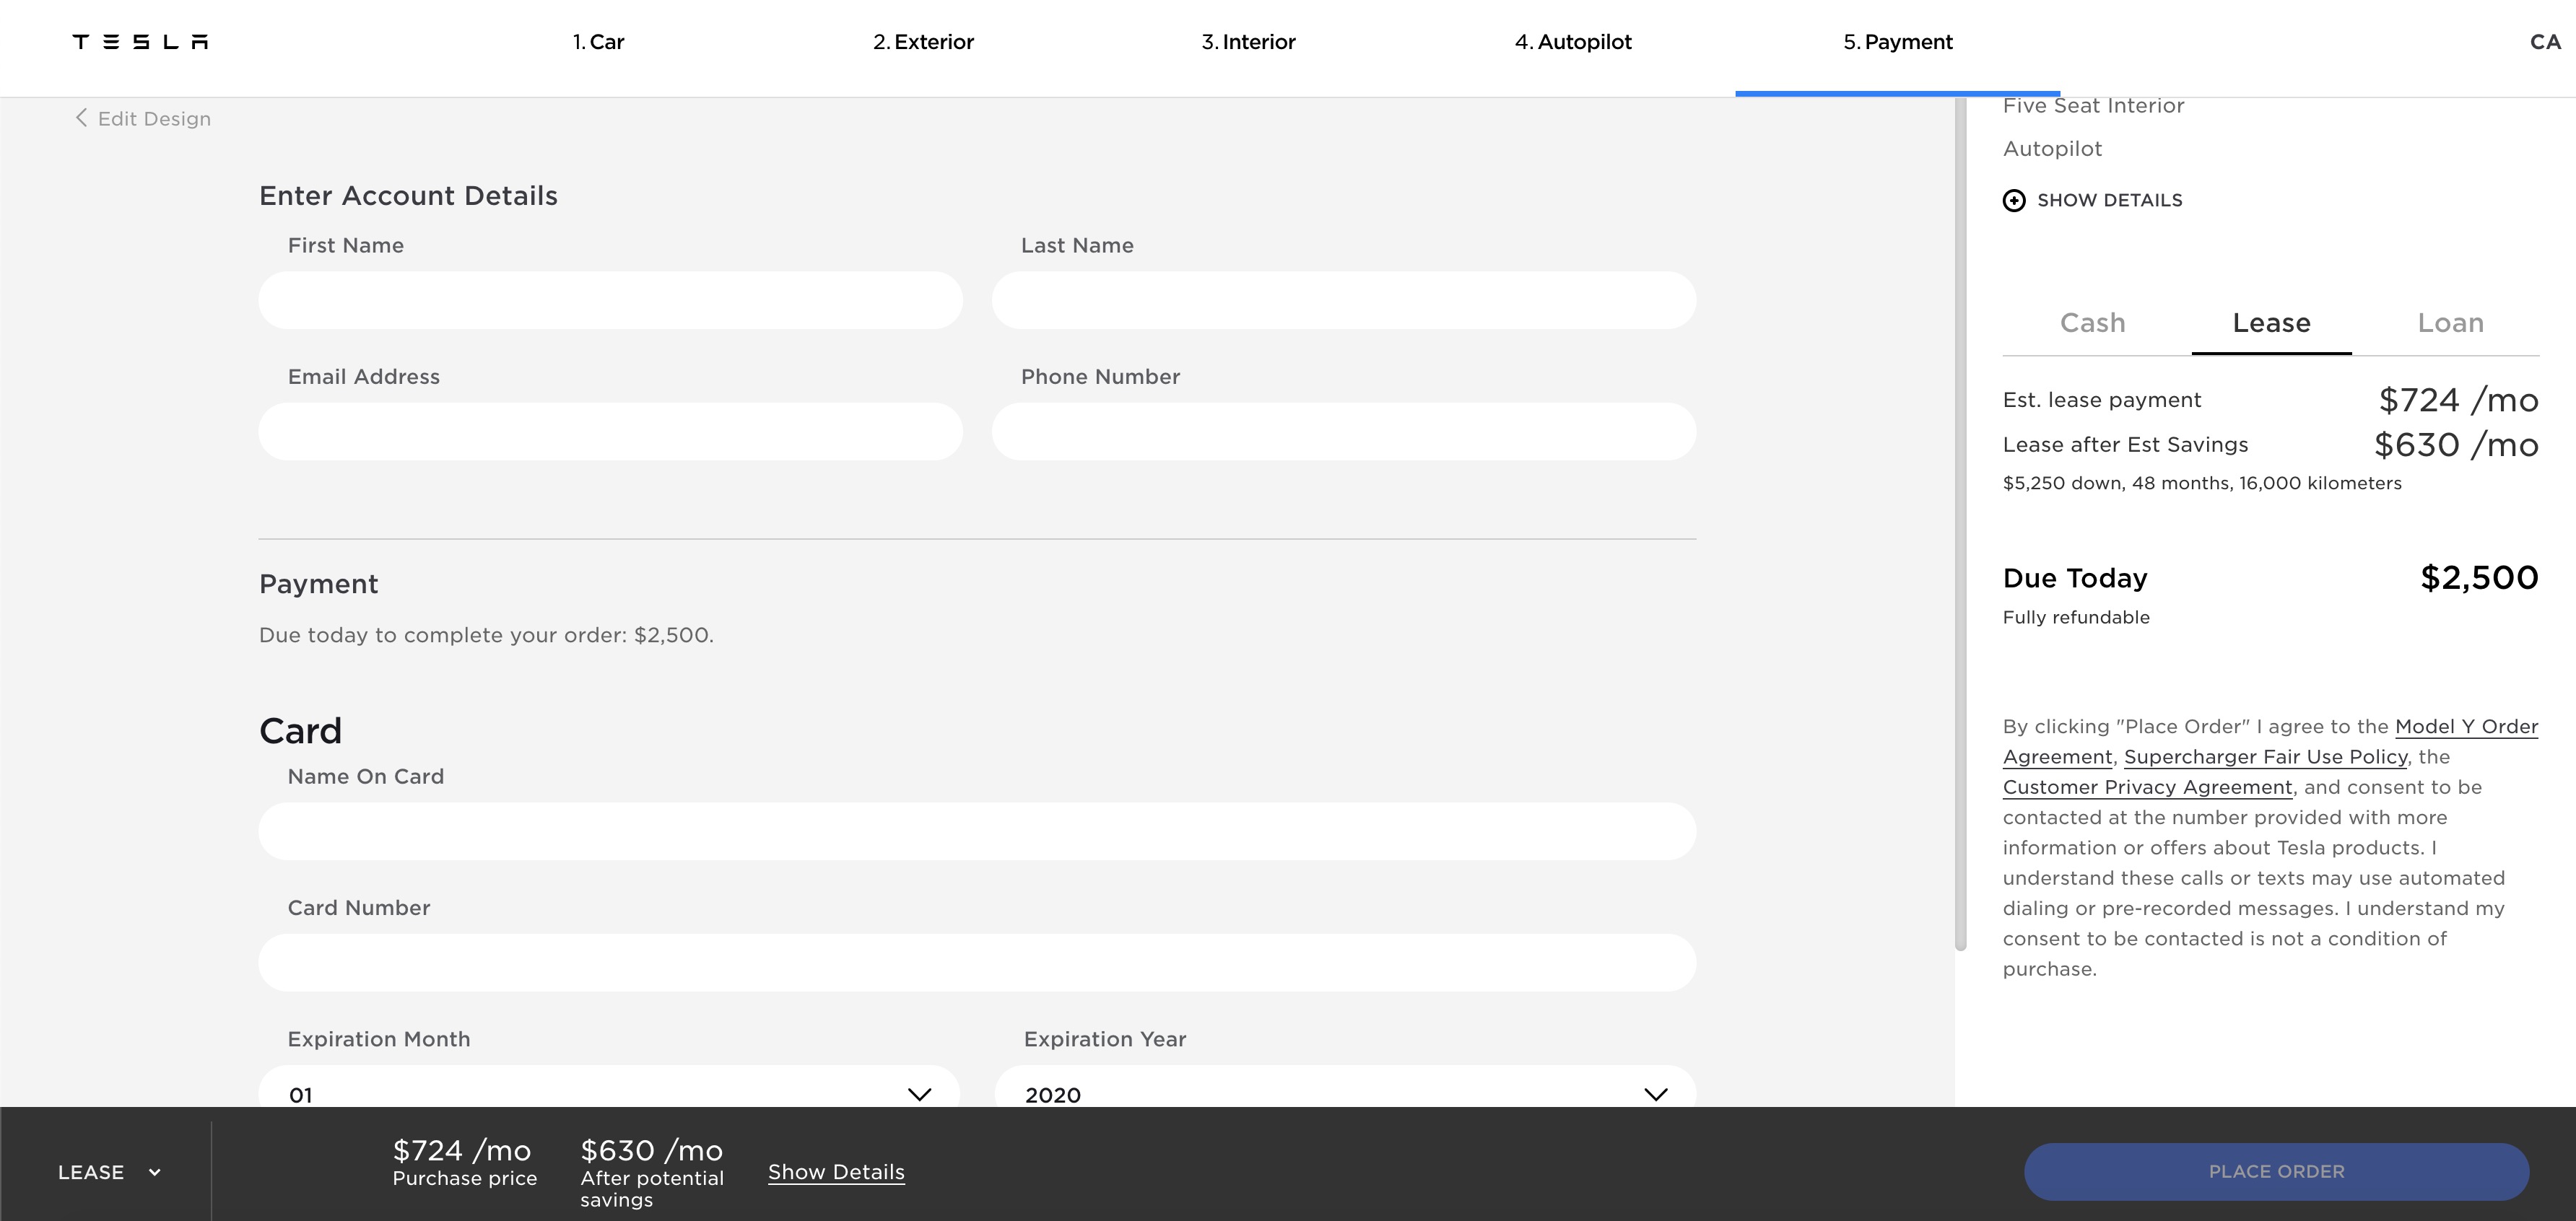Switch to the Cash tab
2576x1221 pixels.
2092,323
